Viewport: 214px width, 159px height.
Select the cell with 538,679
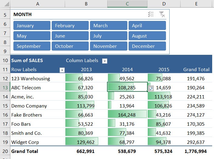pos(127,151)
